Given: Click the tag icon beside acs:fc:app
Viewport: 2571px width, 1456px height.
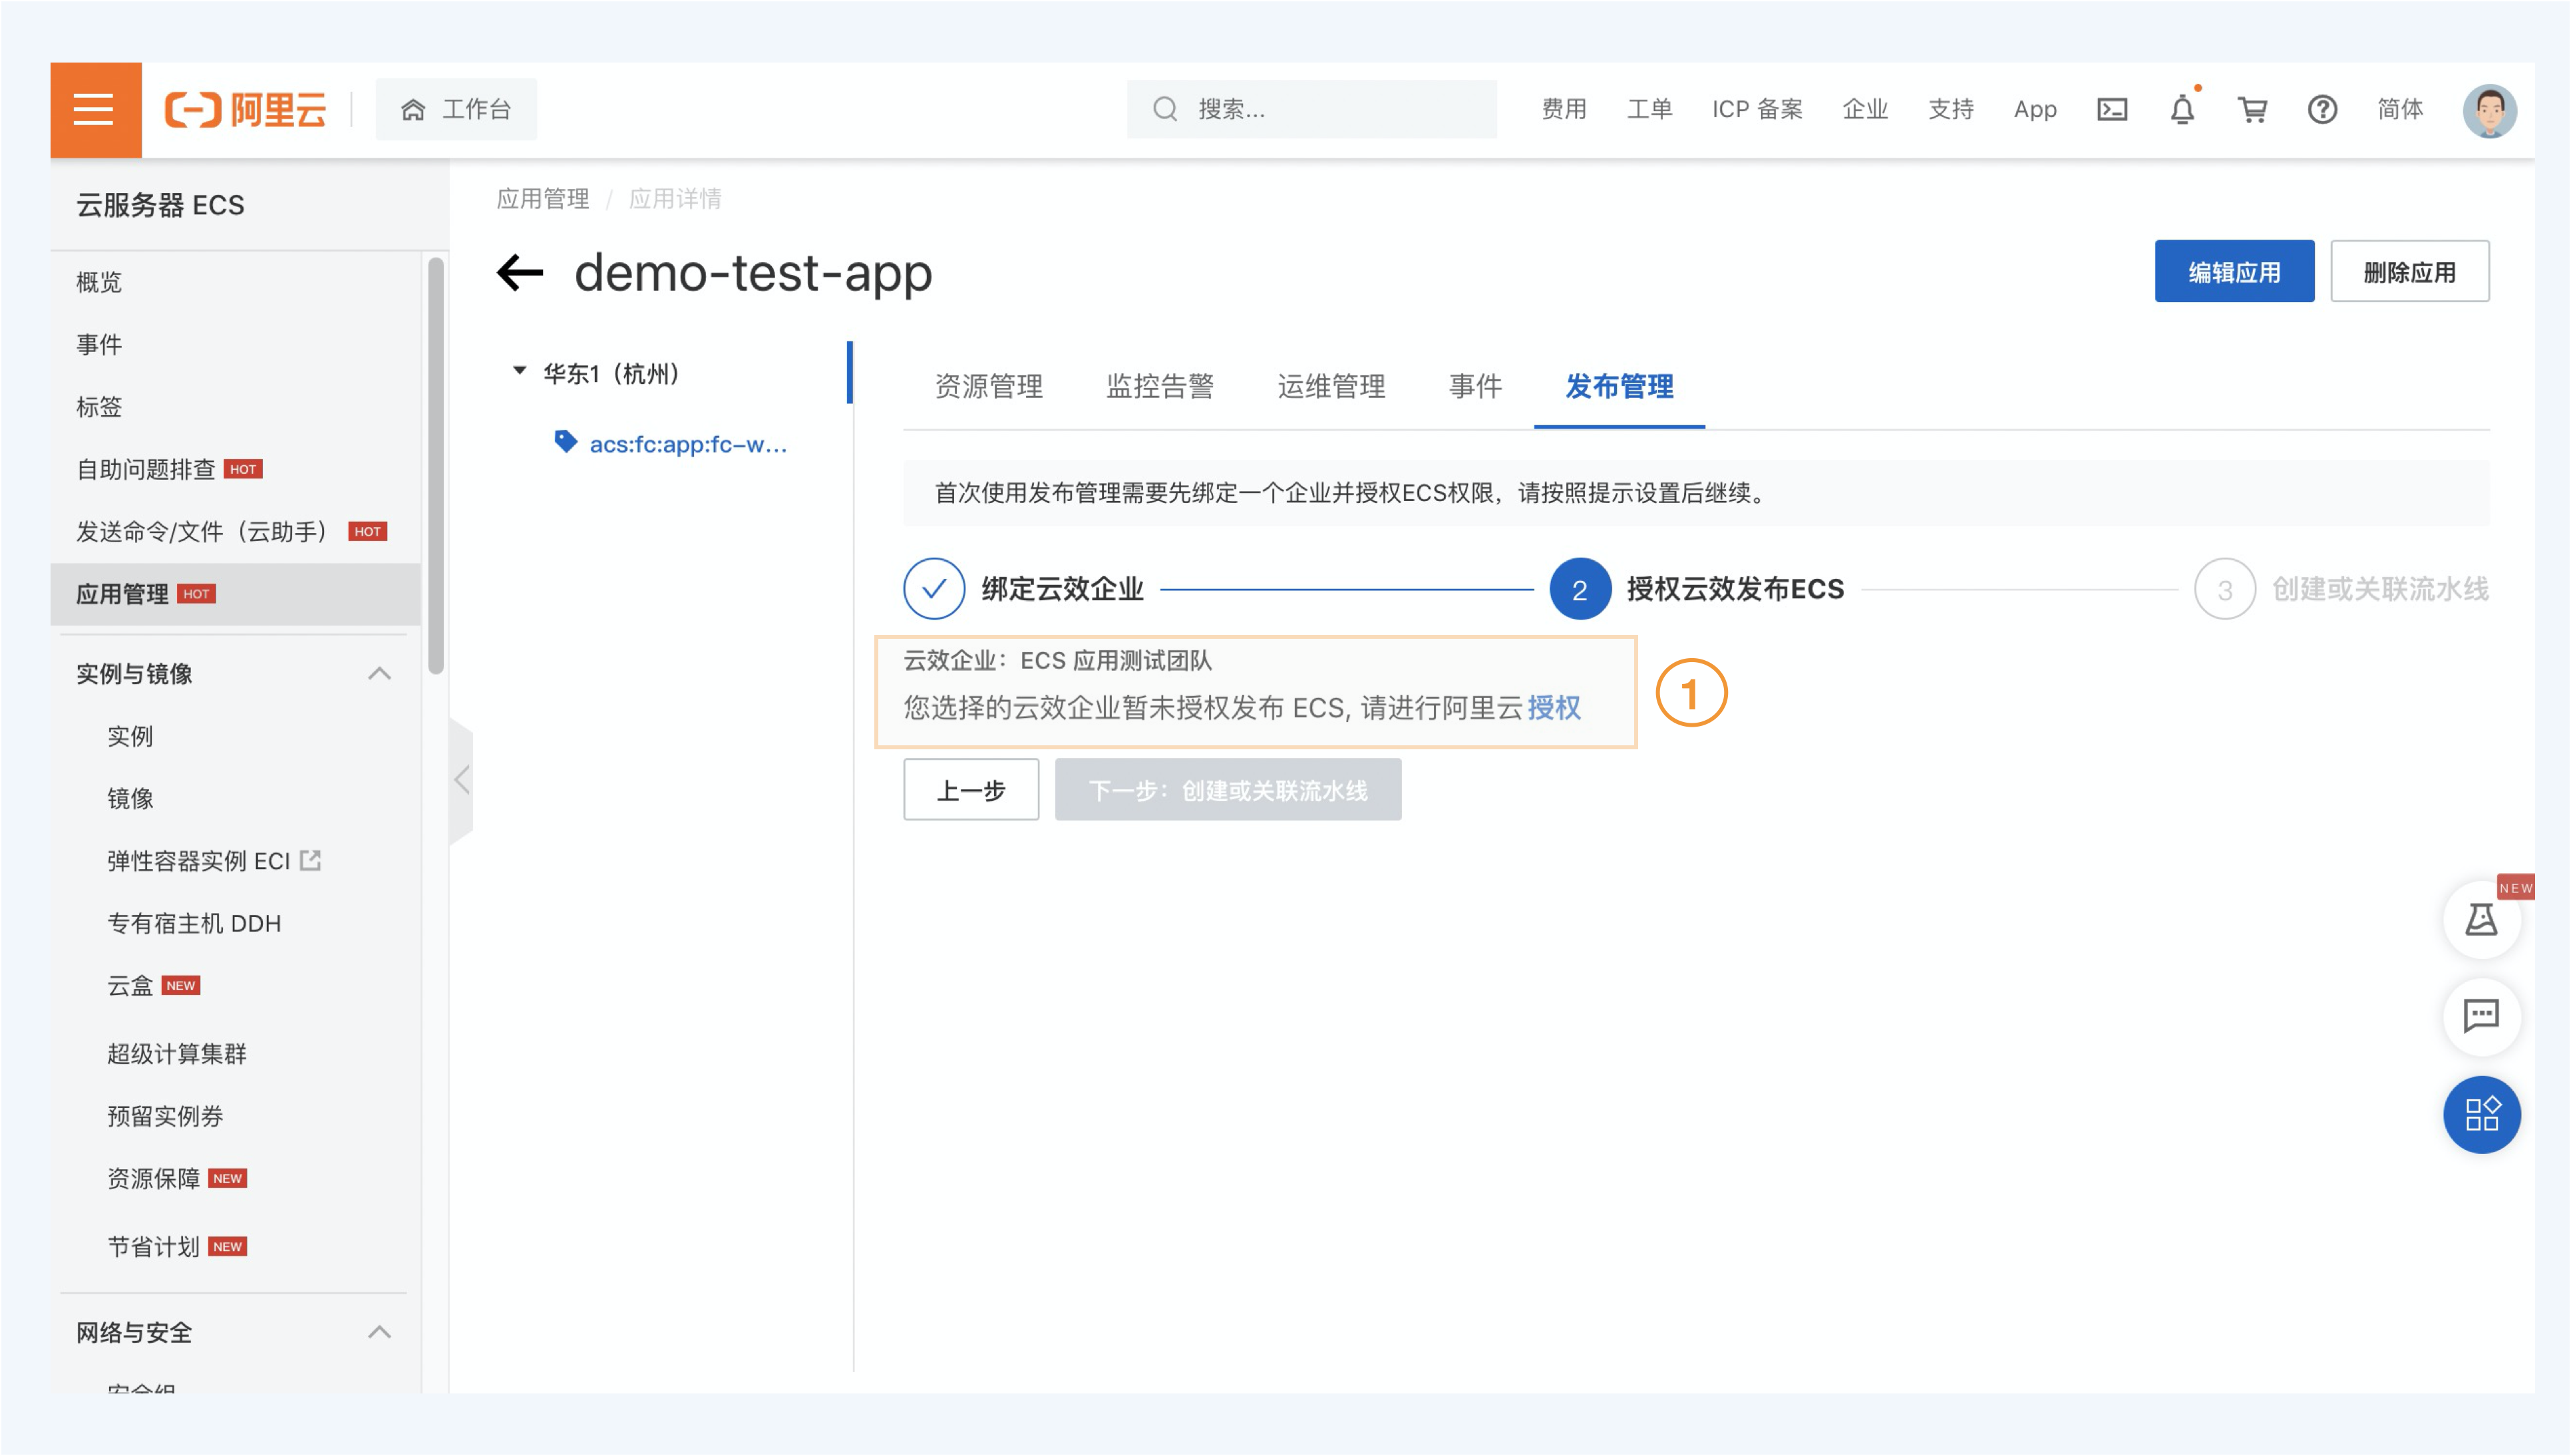Looking at the screenshot, I should [x=566, y=441].
